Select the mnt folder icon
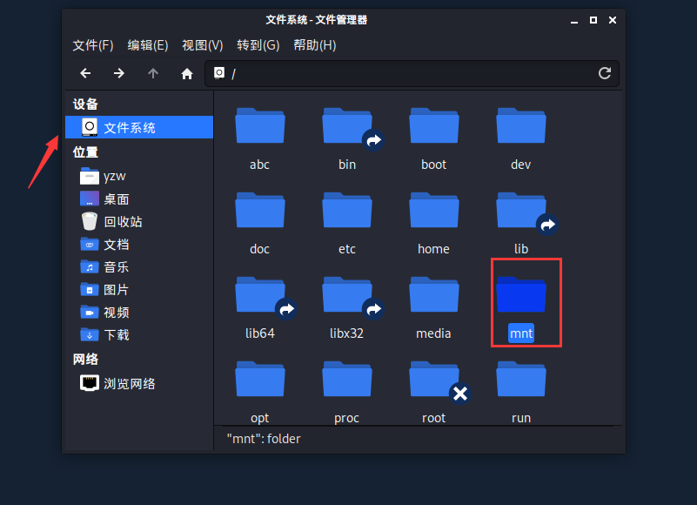The height and width of the screenshot is (505, 697). [521, 296]
